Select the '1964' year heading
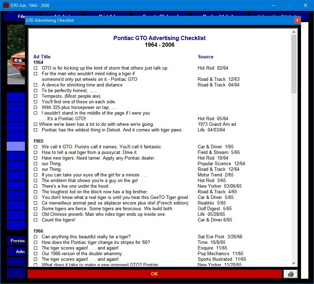 (38, 62)
